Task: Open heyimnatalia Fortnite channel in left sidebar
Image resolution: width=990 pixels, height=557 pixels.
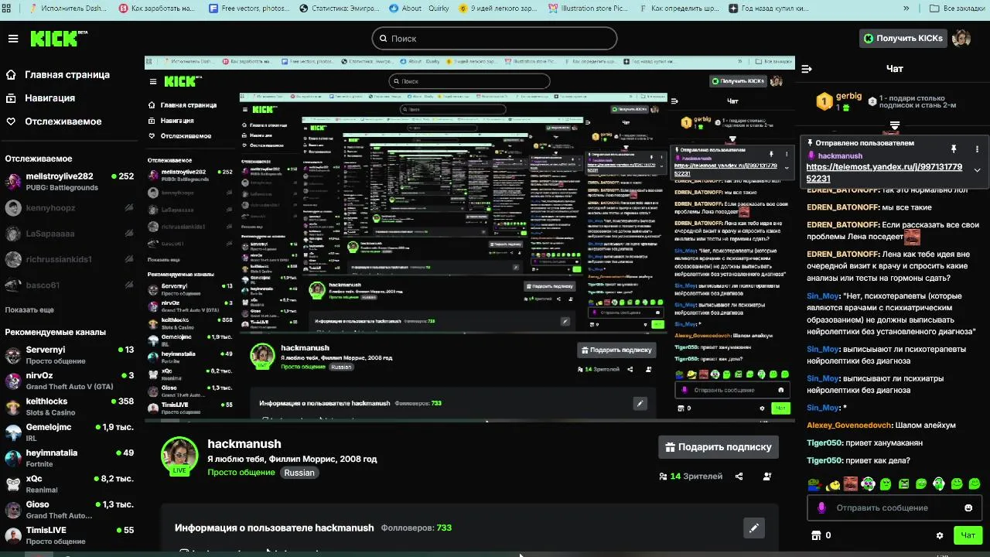Action: (x=70, y=458)
